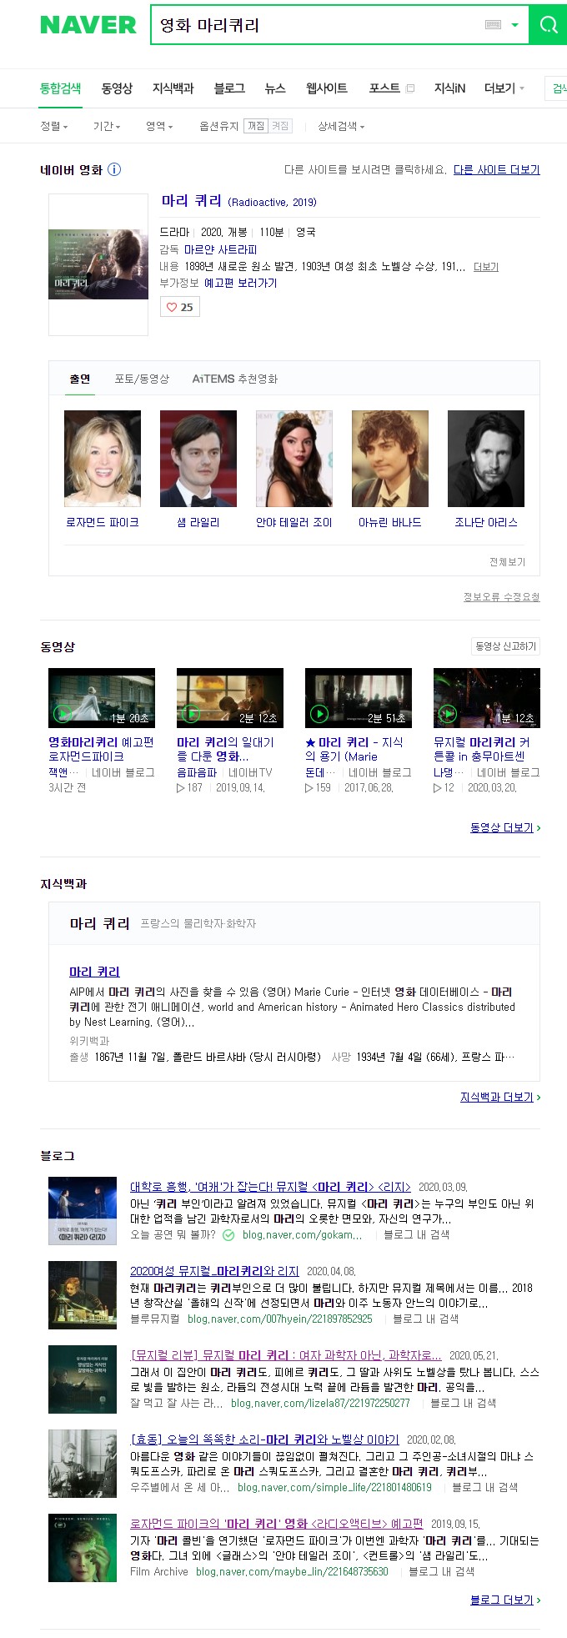Viewport: 567px width, 1638px height.
Task: Switch to the 동영상 tab
Action: pyautogui.click(x=117, y=88)
